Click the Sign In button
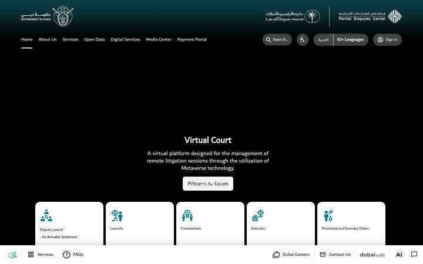Image resolution: width=423 pixels, height=264 pixels. (387, 40)
